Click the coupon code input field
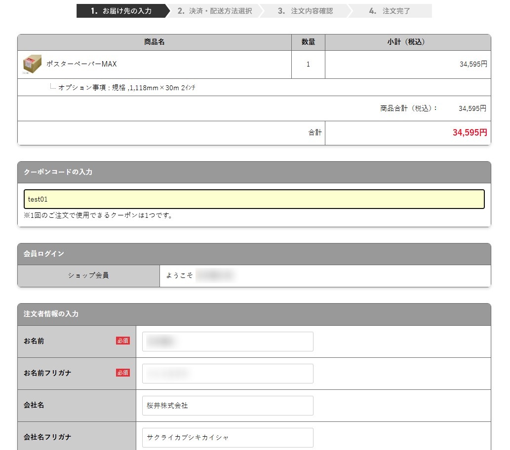The width and height of the screenshot is (510, 450). tap(254, 199)
